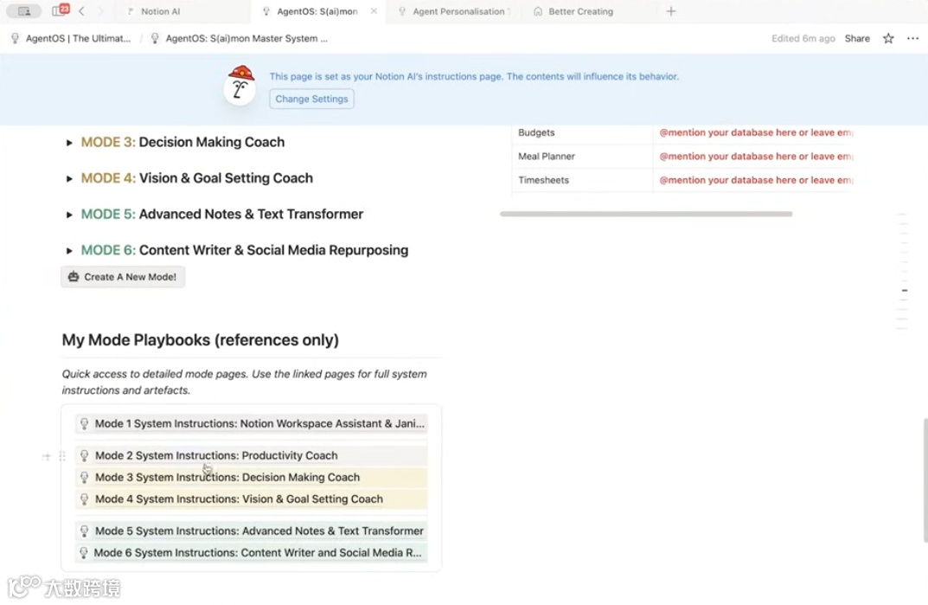Click the Agent Personalisation tab lightbulb icon
The image size is (928, 605).
click(402, 11)
